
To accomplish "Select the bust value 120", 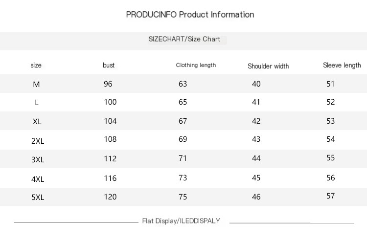I will tap(110, 197).
